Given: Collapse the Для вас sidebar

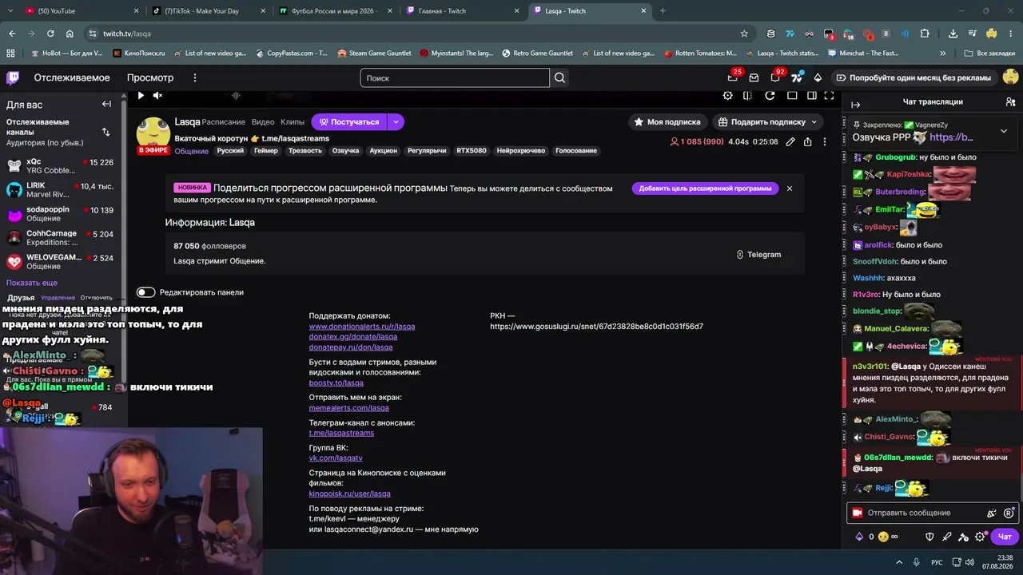Looking at the screenshot, I should (106, 104).
